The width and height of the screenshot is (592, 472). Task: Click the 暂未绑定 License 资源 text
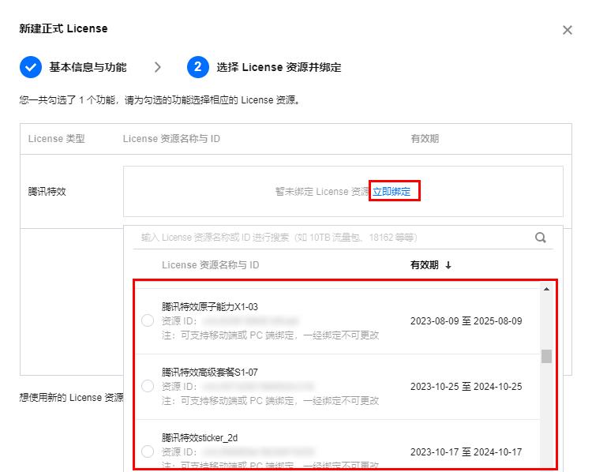pos(322,192)
